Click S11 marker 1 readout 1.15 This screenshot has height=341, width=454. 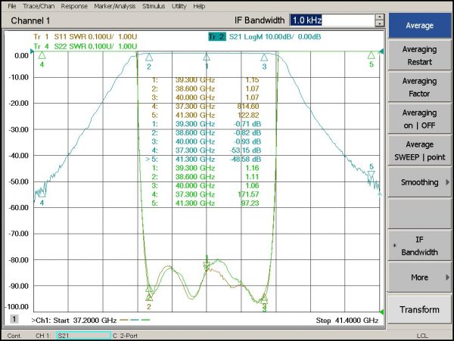coord(252,80)
